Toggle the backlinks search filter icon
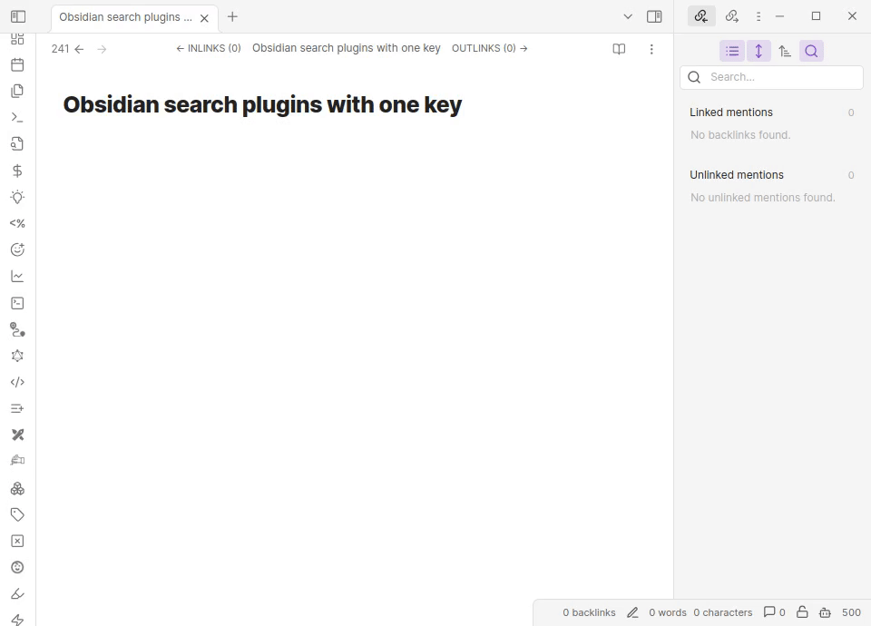Image resolution: width=871 pixels, height=626 pixels. pyautogui.click(x=811, y=51)
